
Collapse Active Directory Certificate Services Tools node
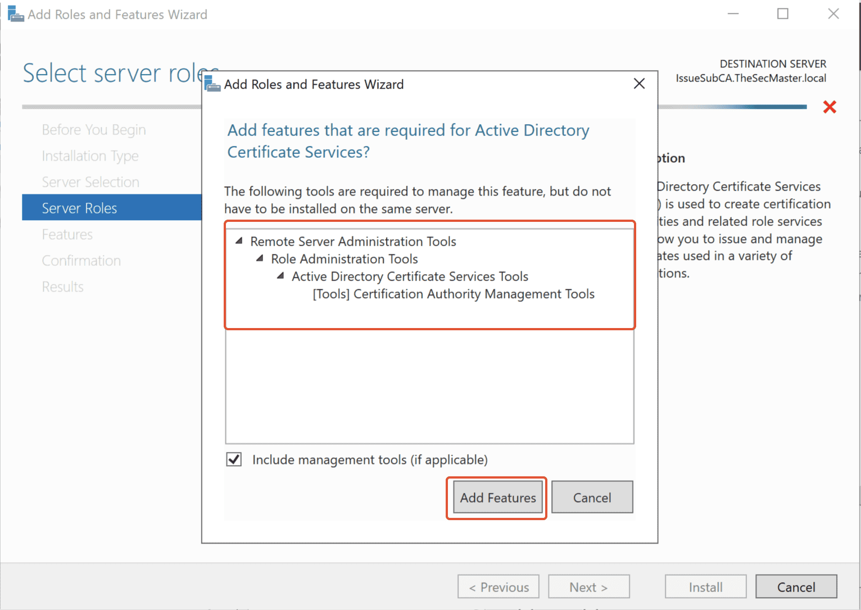point(280,276)
